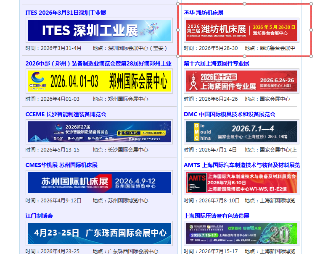Click the 潍坊机床展 red banner image
The width and height of the screenshot is (328, 254).
[x=241, y=30]
